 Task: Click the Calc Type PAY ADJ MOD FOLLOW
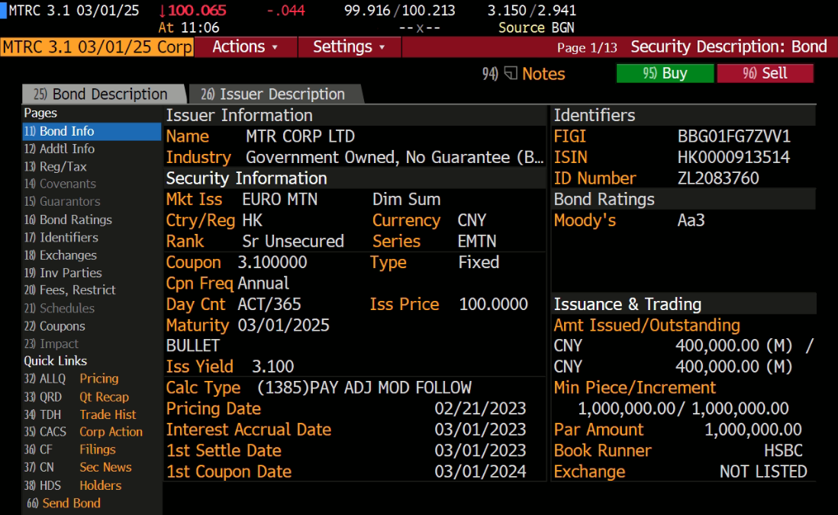click(x=364, y=388)
